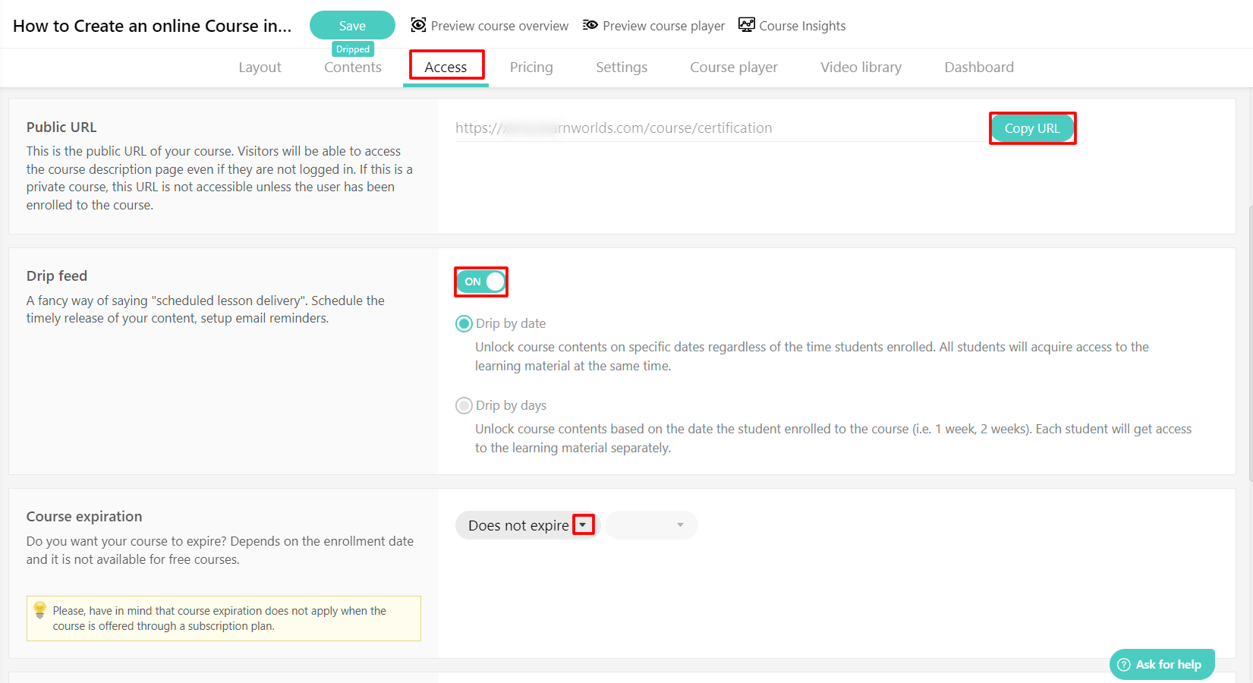
Task: Switch to the Pricing tab
Action: (x=531, y=67)
